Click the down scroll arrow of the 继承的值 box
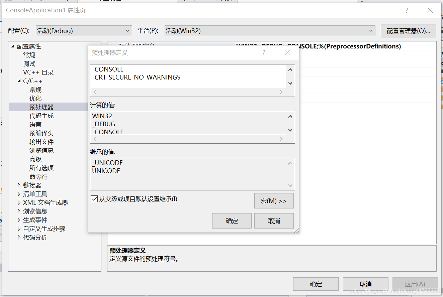 [290, 186]
